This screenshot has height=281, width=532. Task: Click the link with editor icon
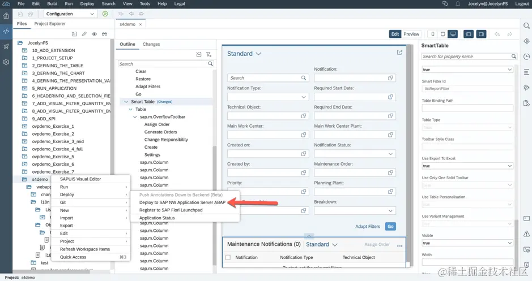click(84, 34)
